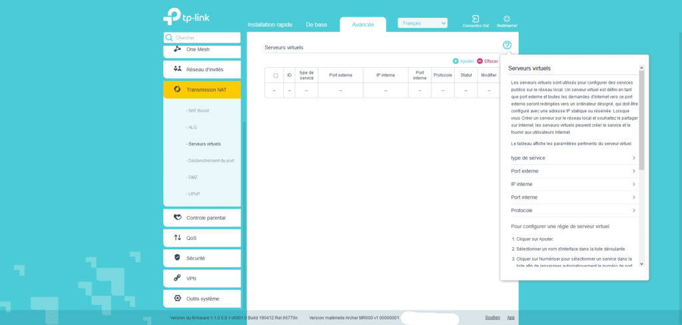Click the Redémarrer label
Image resolution: width=682 pixels, height=325 pixels.
click(x=507, y=26)
